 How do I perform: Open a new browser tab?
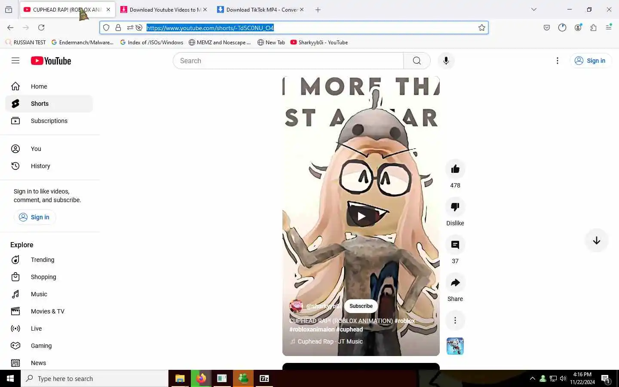coord(318,9)
